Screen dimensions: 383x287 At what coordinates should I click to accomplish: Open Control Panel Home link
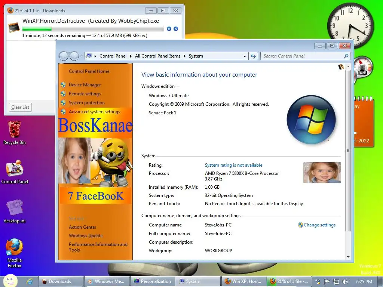[x=89, y=71]
